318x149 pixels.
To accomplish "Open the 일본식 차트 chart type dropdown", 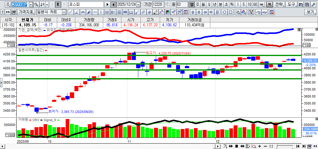I will tap(64, 12).
